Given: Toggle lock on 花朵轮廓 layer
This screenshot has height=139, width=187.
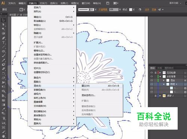Looking at the screenshot, I should (156, 73).
